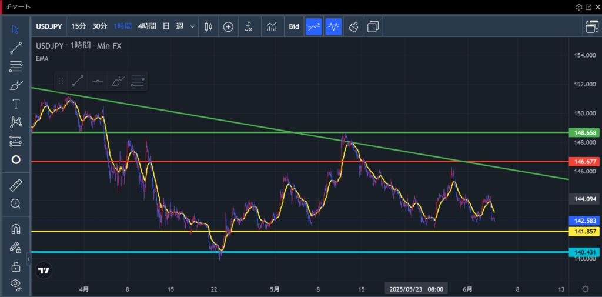This screenshot has height=297, width=602.
Task: Click the paint roller theme icon
Action: (353, 26)
